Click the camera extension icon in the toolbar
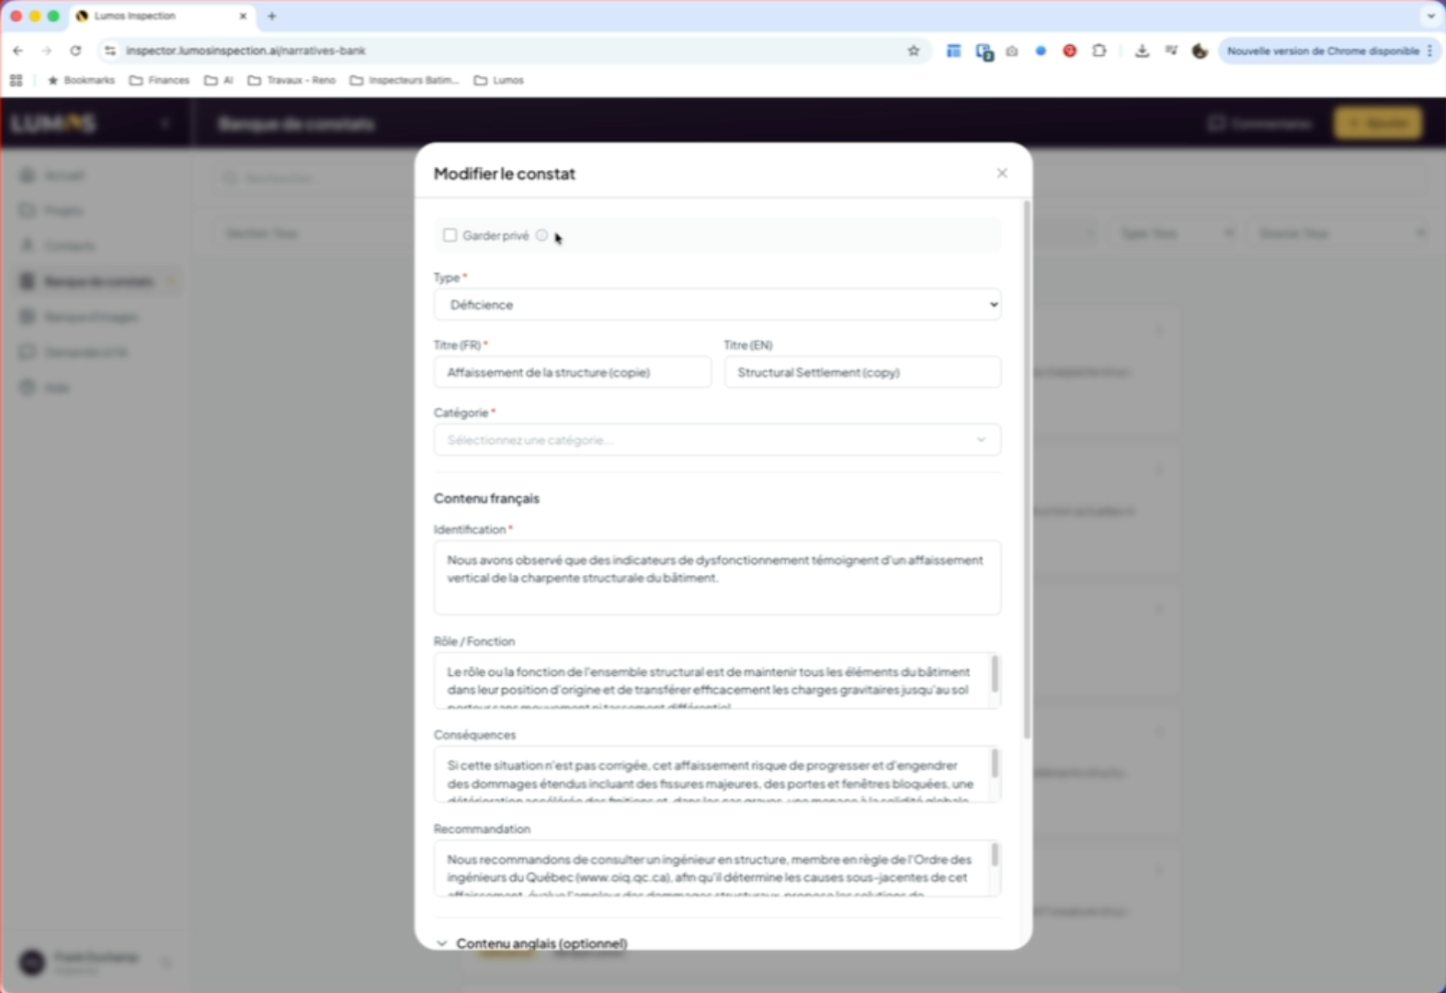Screen dimensions: 1446x993 tap(1012, 51)
